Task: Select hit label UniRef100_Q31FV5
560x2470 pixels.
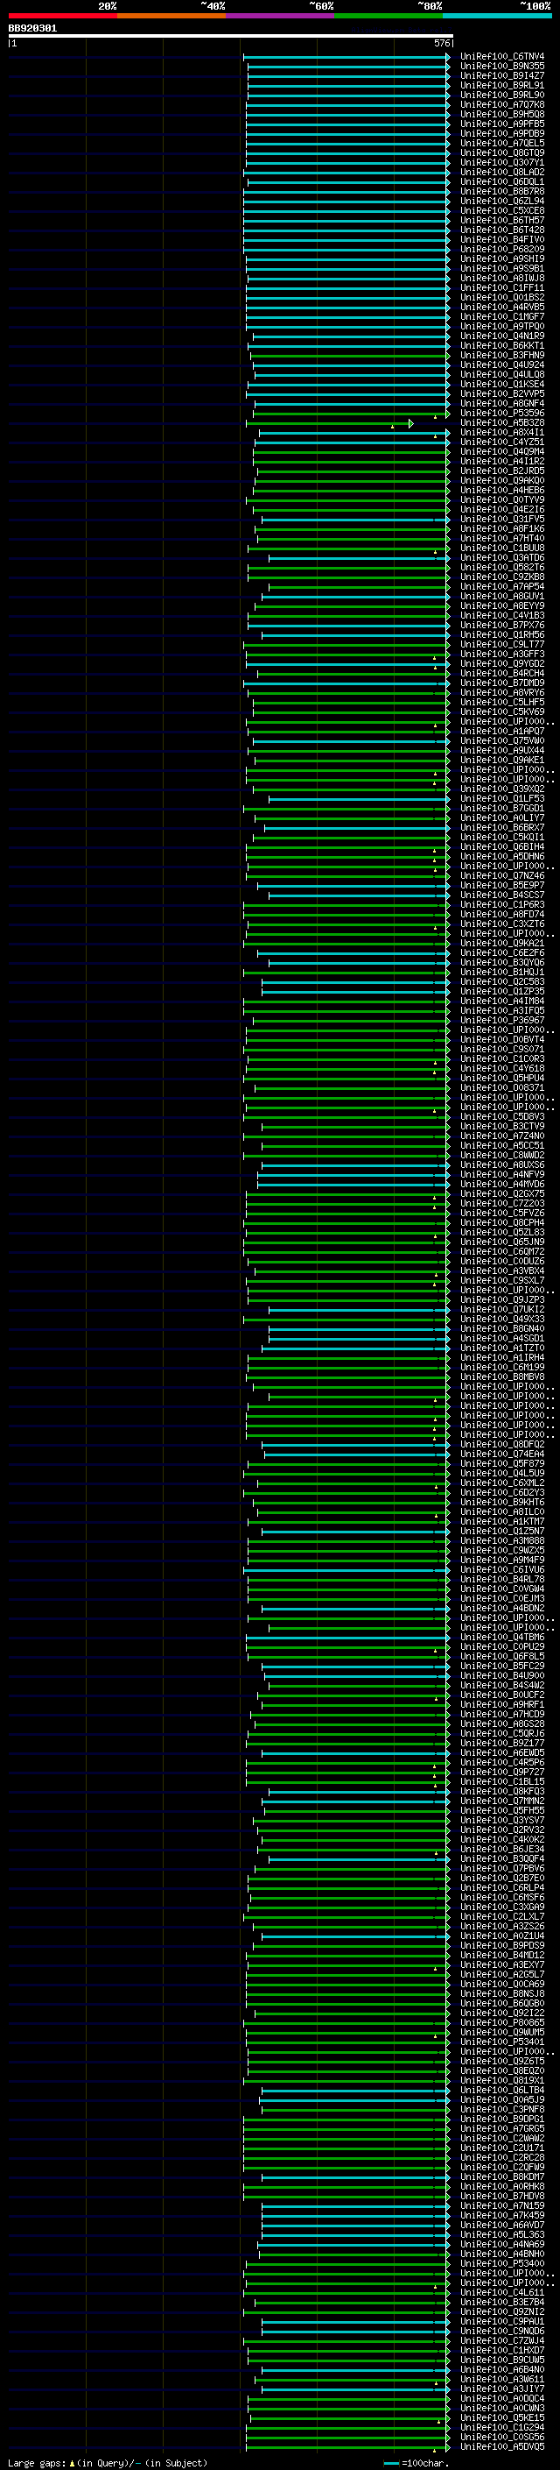Action: [x=501, y=520]
